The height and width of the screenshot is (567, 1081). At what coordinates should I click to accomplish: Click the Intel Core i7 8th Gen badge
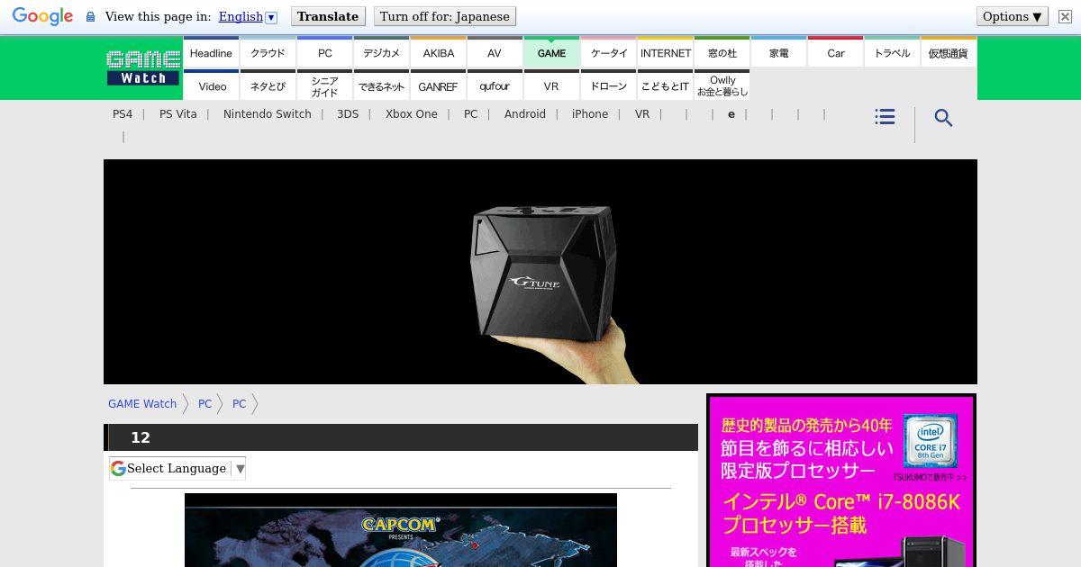pos(931,441)
